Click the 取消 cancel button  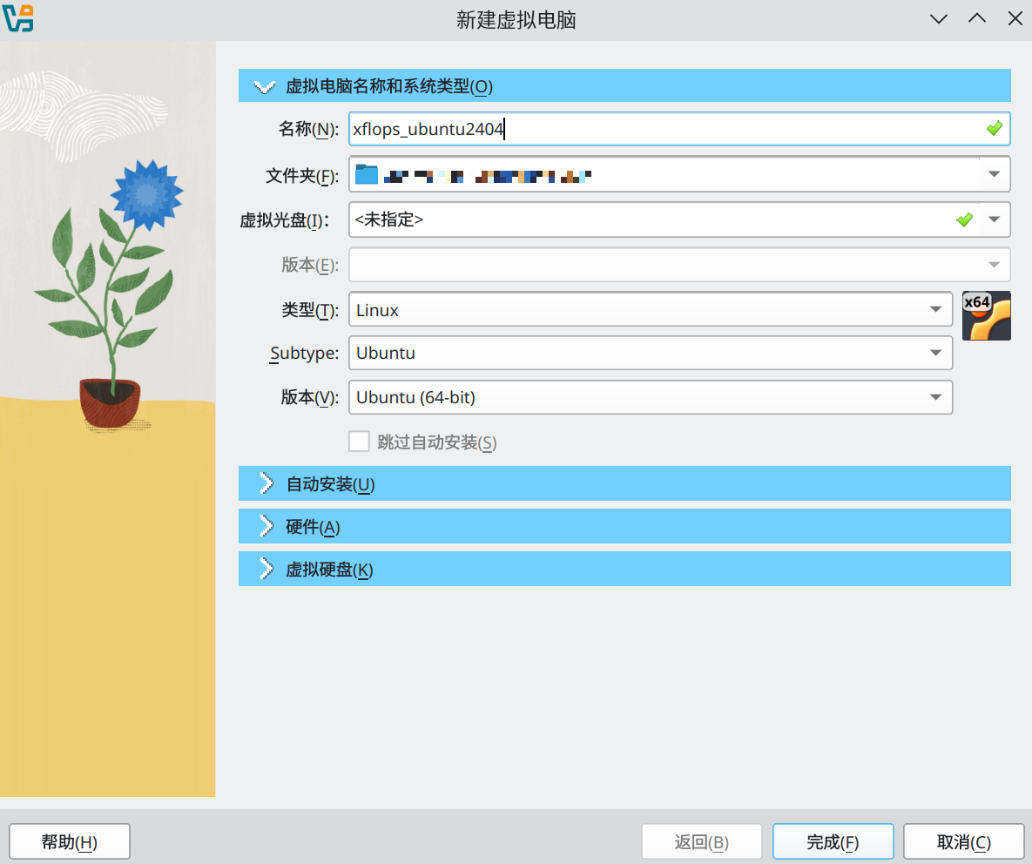point(963,841)
